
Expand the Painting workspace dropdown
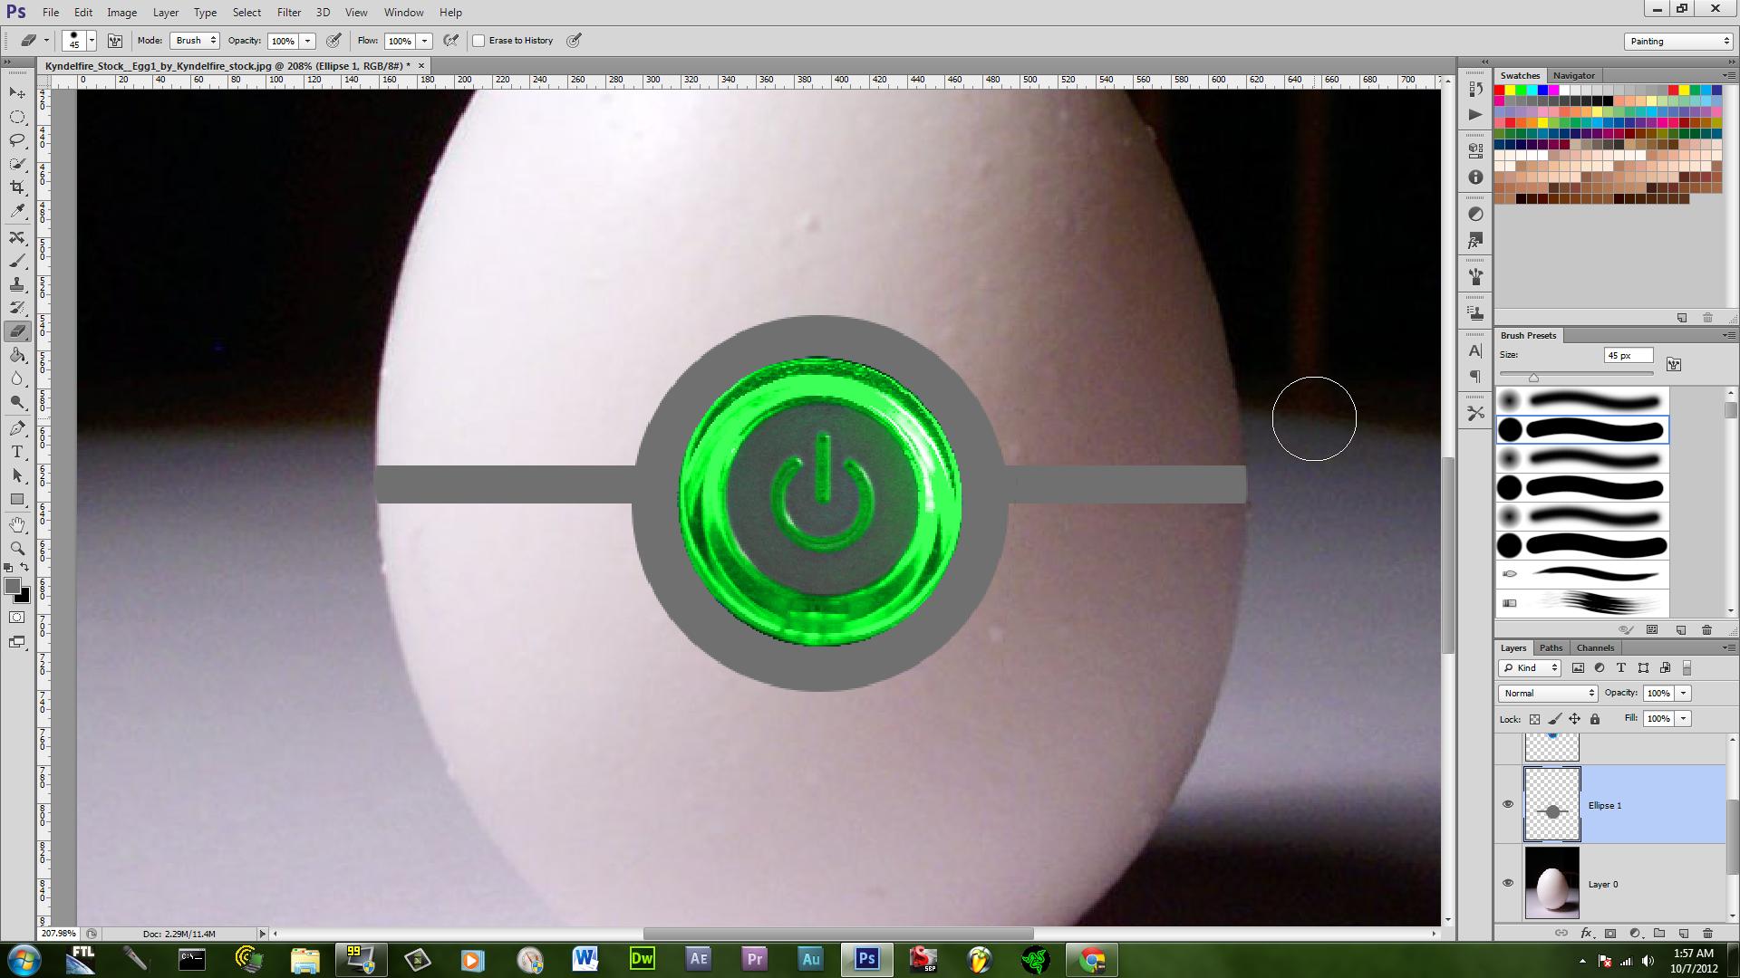(x=1678, y=42)
